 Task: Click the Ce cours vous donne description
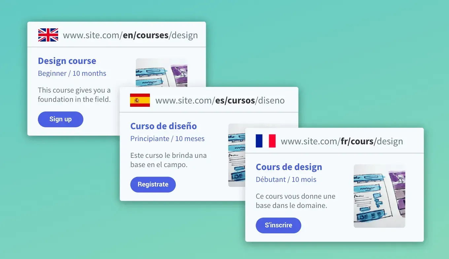(295, 201)
